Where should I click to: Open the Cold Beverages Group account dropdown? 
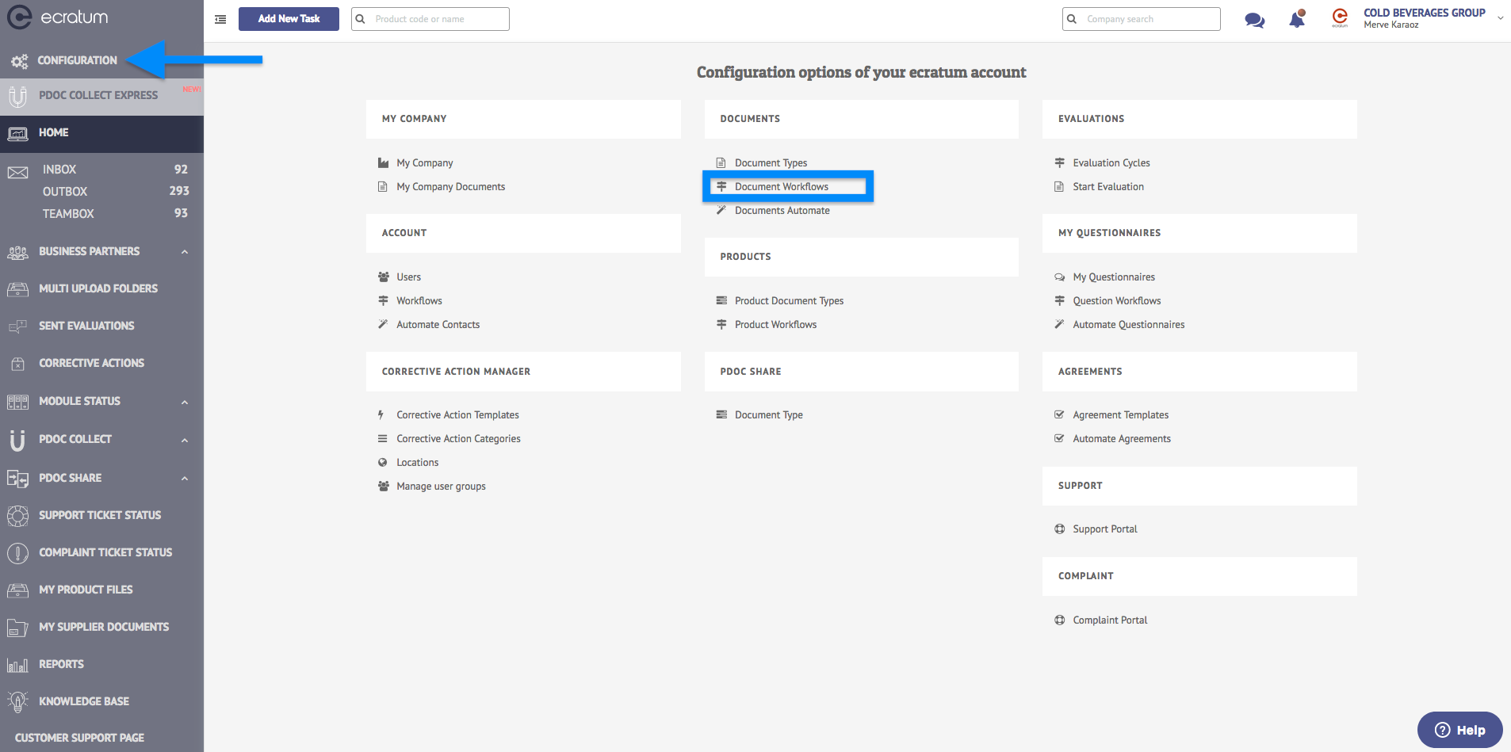pyautogui.click(x=1500, y=18)
